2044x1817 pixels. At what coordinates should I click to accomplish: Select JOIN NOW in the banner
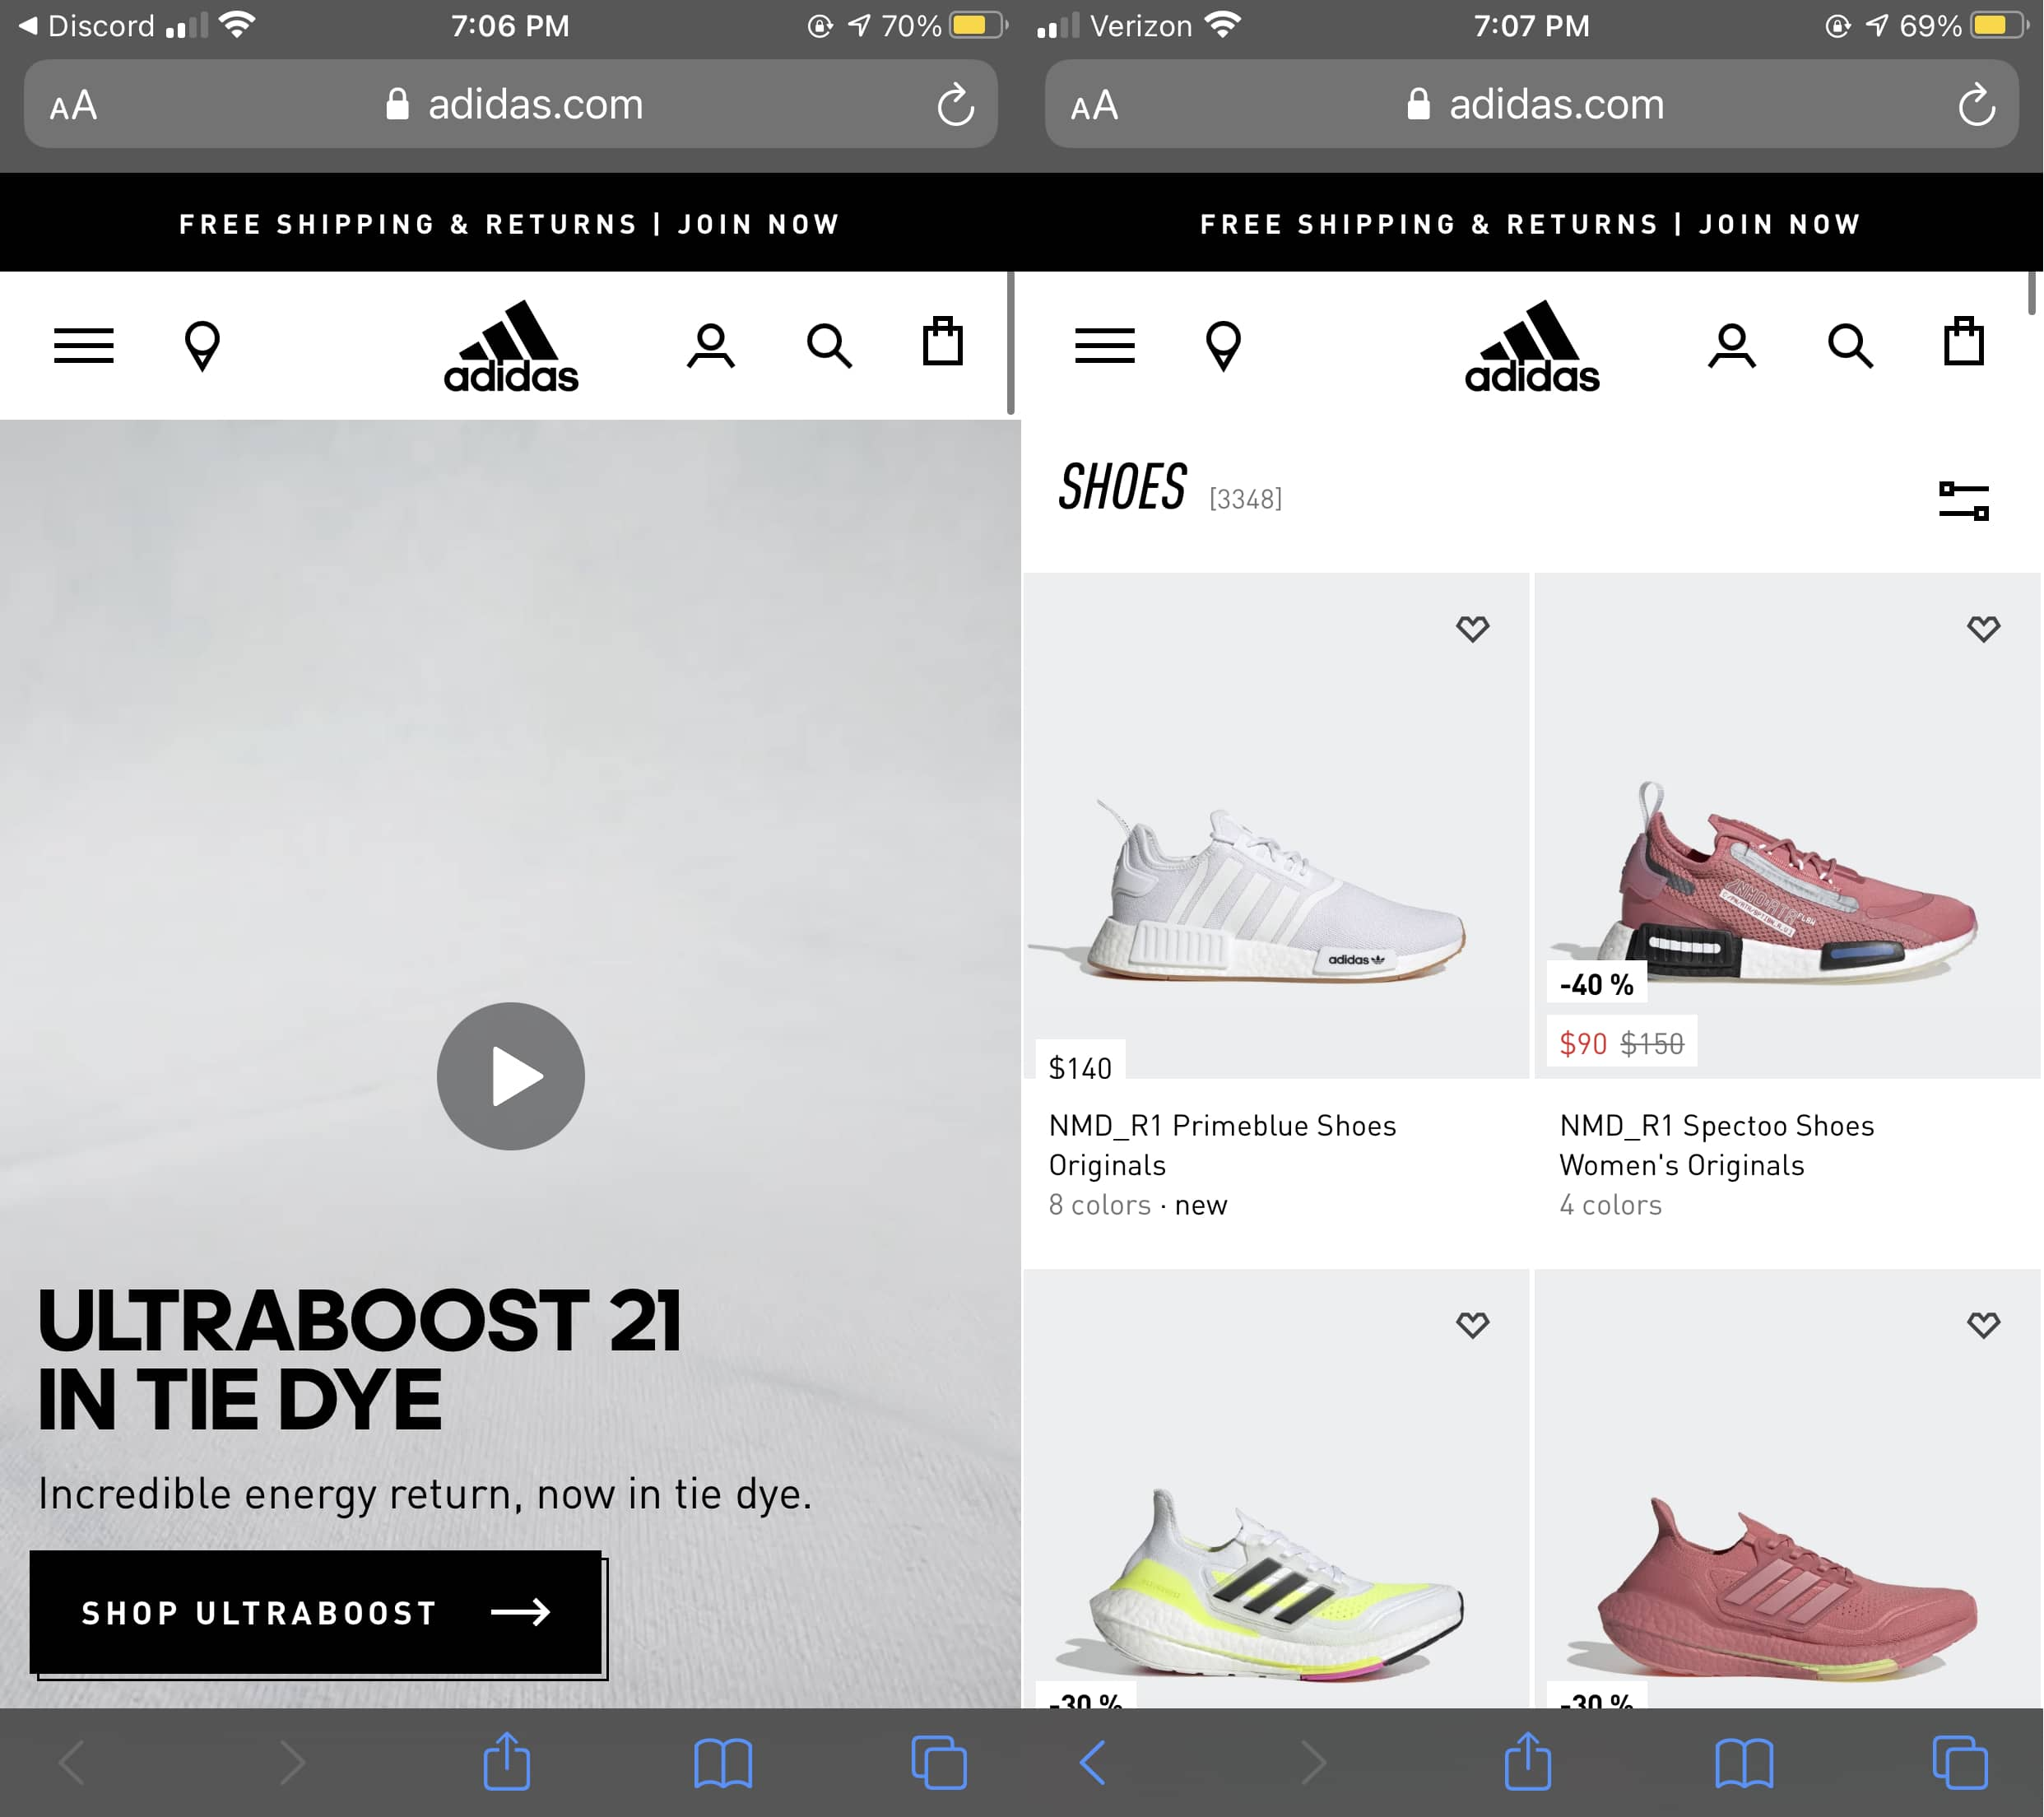pos(1779,223)
